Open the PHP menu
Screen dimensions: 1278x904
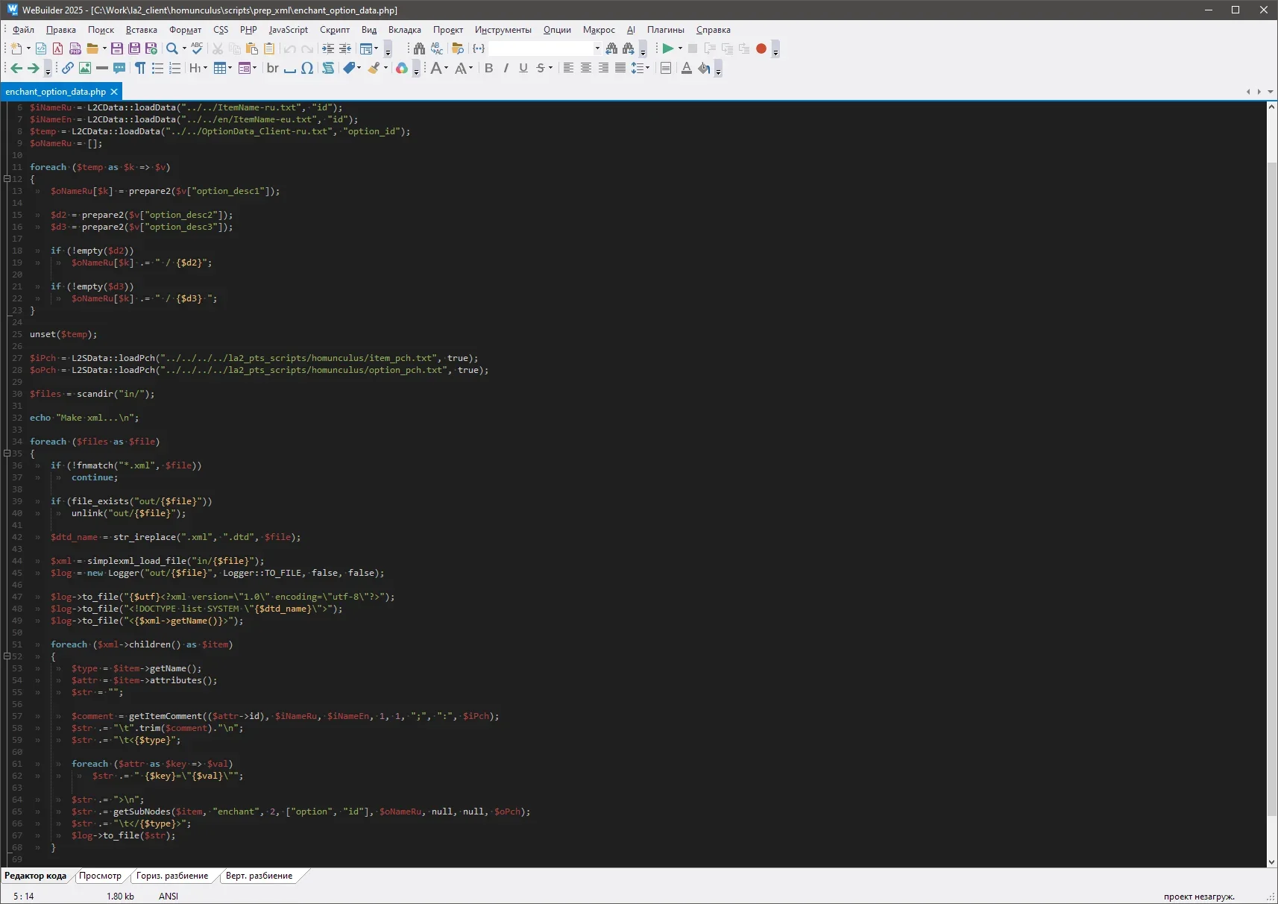(x=248, y=30)
